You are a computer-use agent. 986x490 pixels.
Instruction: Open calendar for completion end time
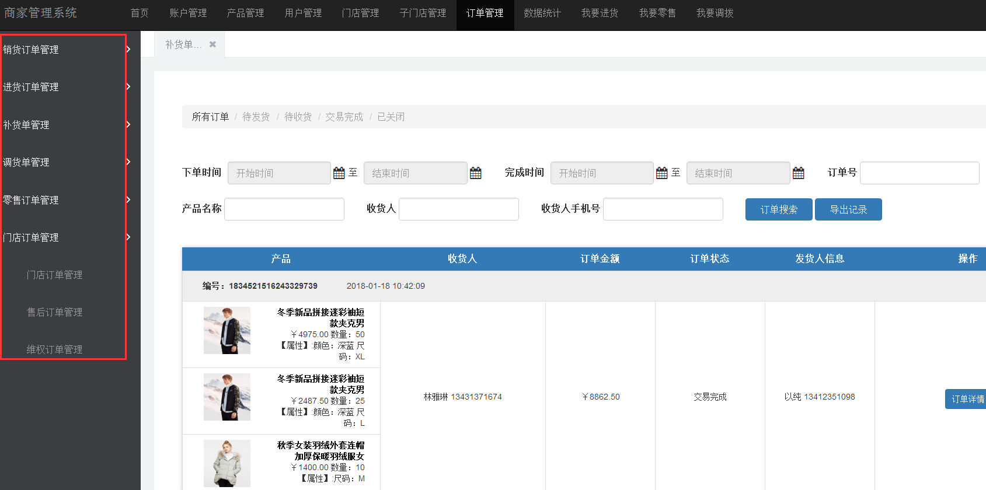click(799, 173)
